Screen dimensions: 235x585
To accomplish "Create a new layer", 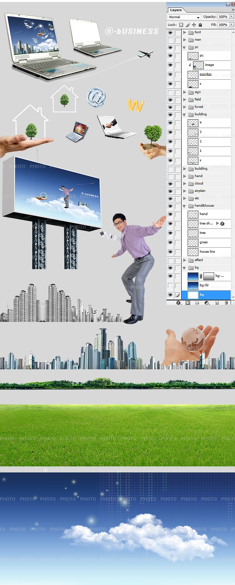I will pos(217,303).
